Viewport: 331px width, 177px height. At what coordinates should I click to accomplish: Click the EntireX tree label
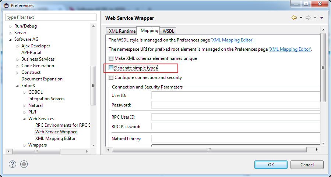click(x=28, y=86)
